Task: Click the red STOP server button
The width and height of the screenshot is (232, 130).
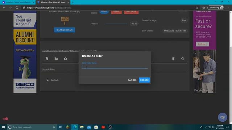Action: coord(116,12)
